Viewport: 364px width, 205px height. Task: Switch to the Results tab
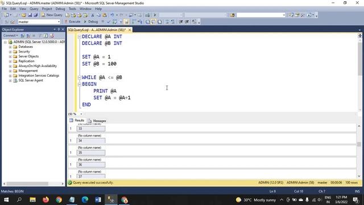coord(77,120)
